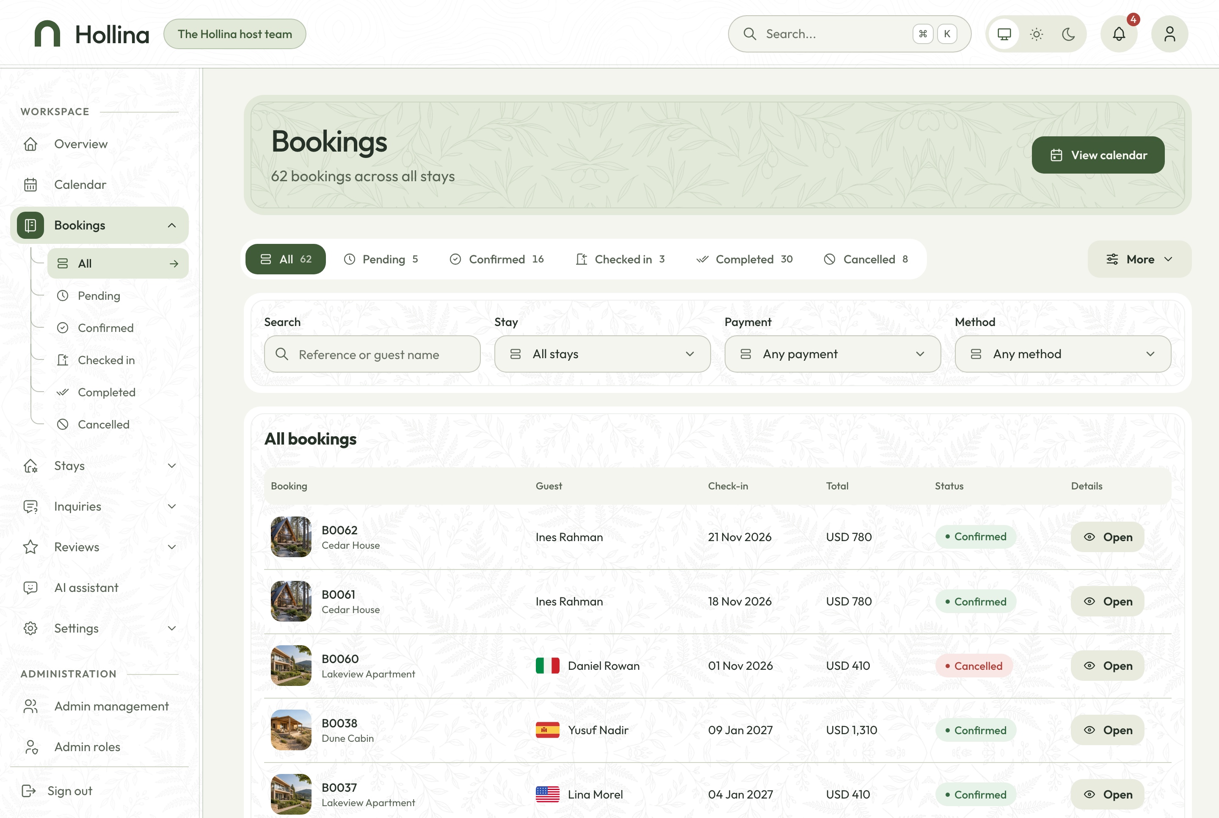This screenshot has width=1219, height=818.
Task: Open the Any method dropdown
Action: 1062,354
